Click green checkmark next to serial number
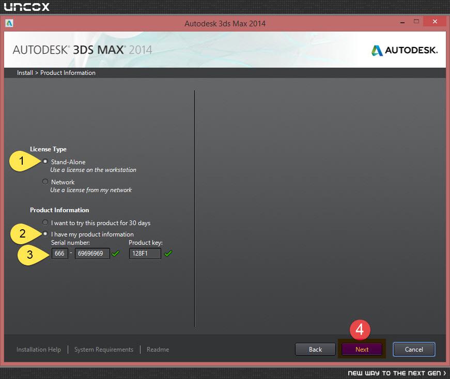450x379 pixels. coord(115,254)
